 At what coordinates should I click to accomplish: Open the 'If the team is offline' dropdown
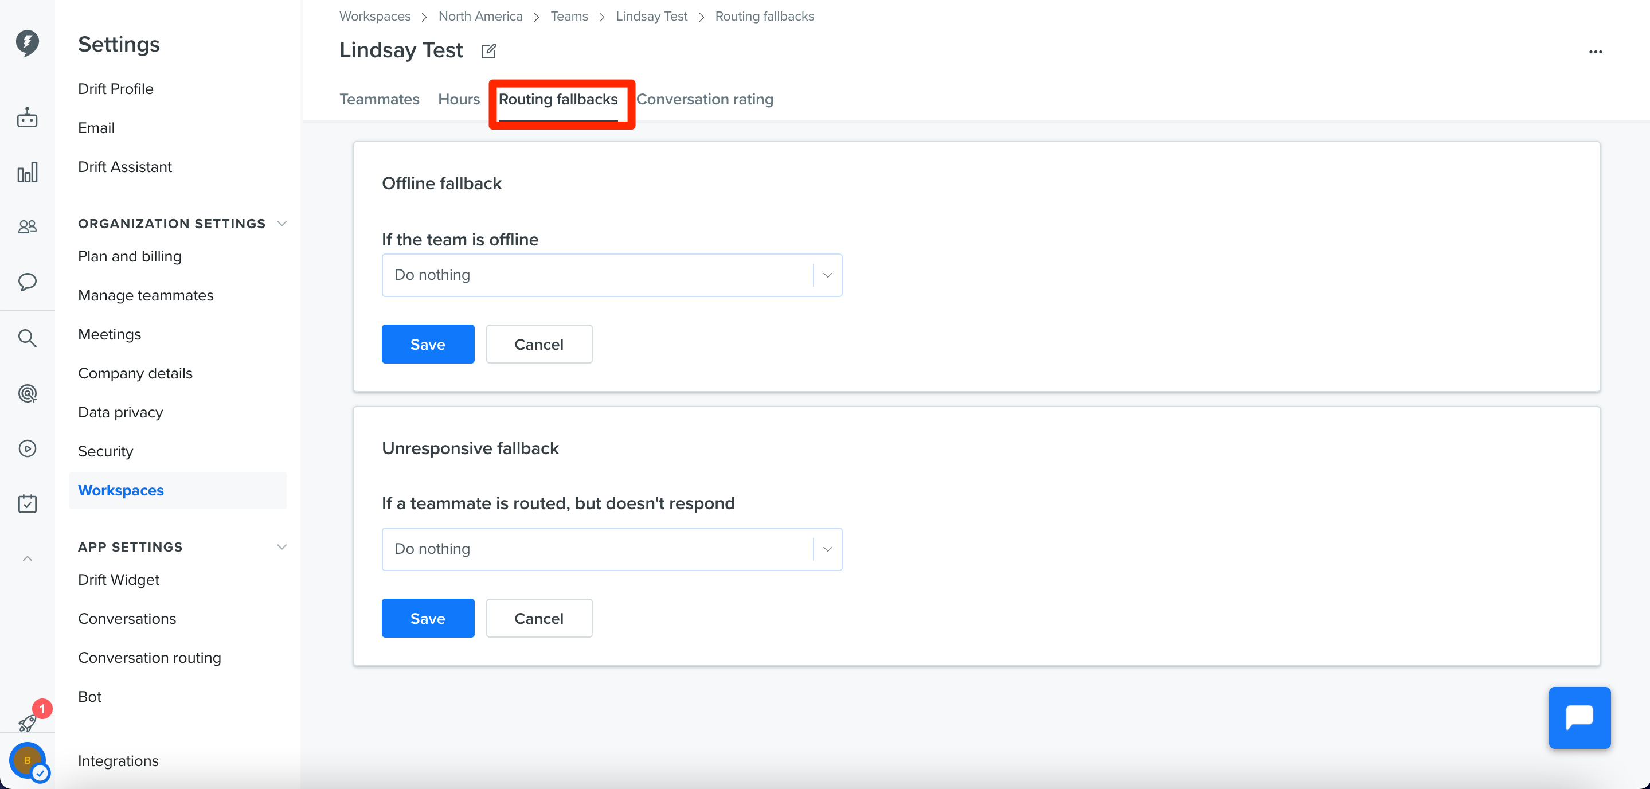612,275
